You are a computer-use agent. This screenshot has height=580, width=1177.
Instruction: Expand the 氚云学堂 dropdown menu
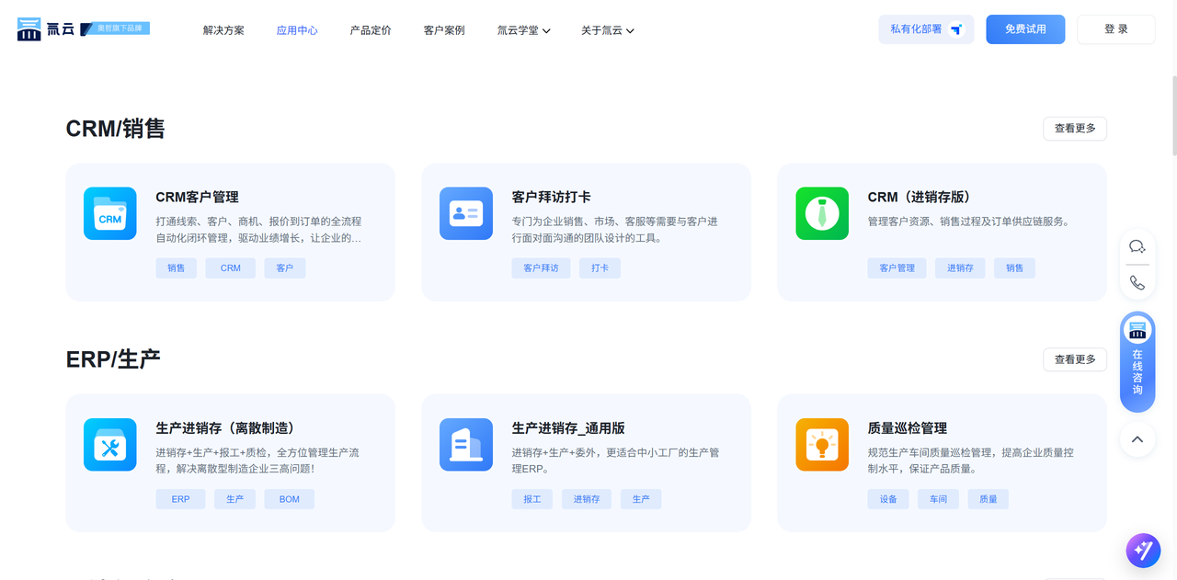523,30
